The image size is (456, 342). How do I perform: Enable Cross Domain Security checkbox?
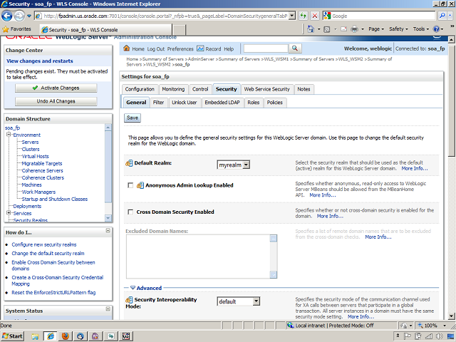130,212
